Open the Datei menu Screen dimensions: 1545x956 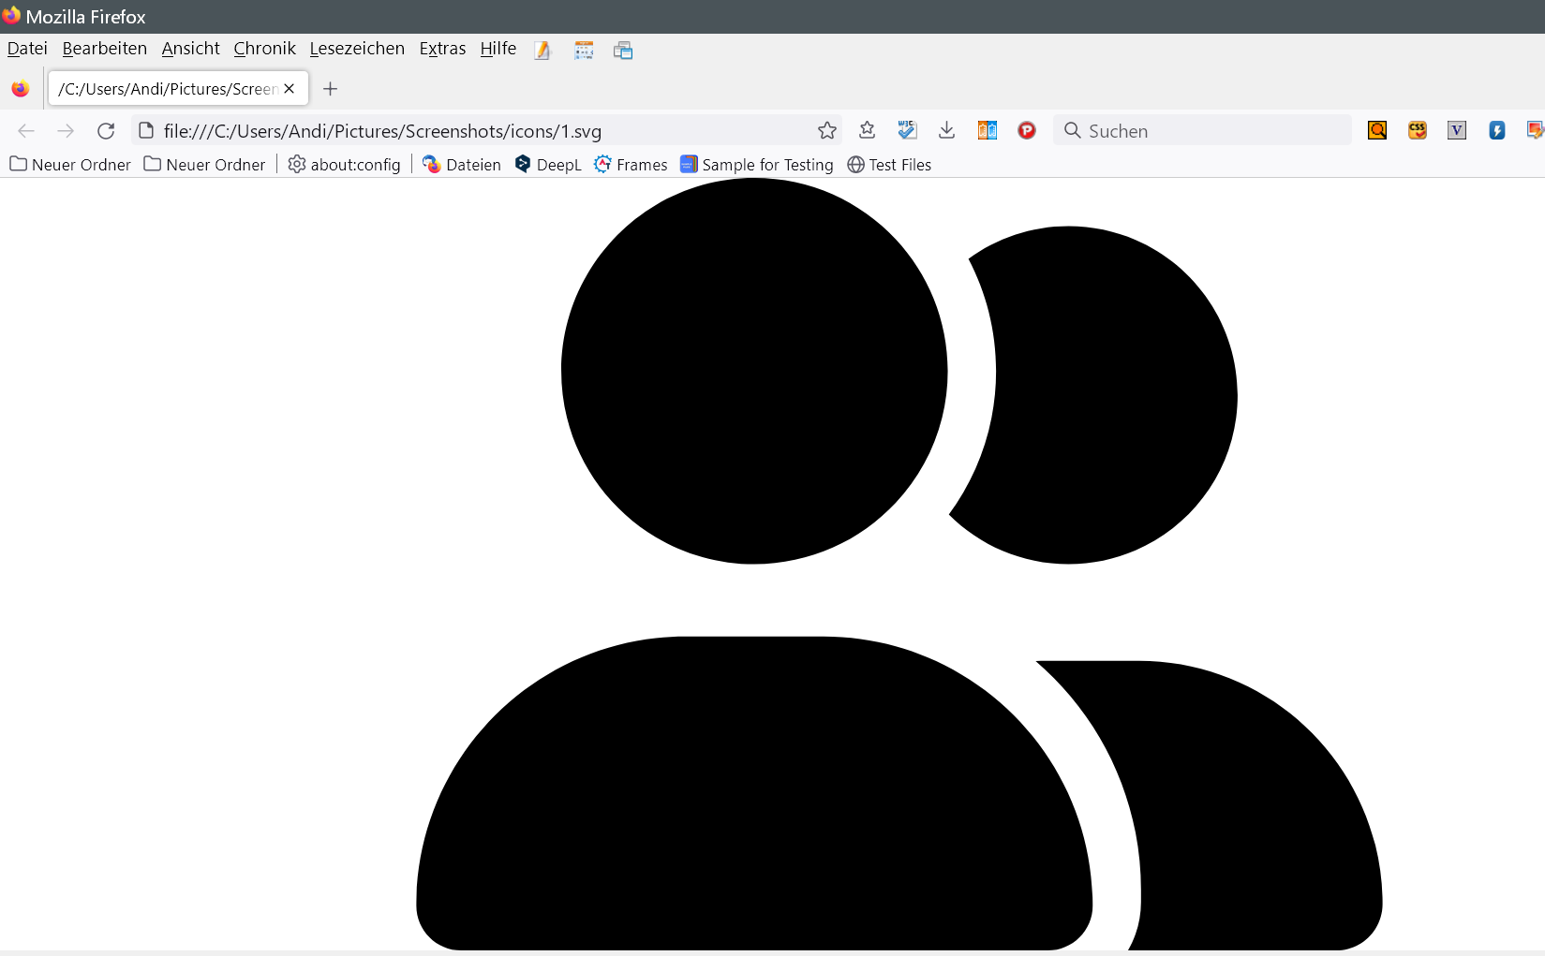(27, 49)
